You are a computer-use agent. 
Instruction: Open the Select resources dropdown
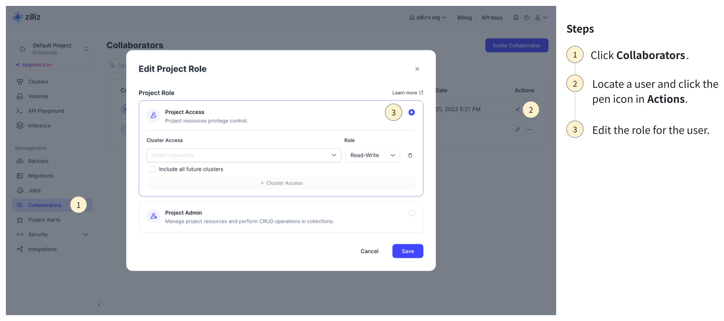244,155
